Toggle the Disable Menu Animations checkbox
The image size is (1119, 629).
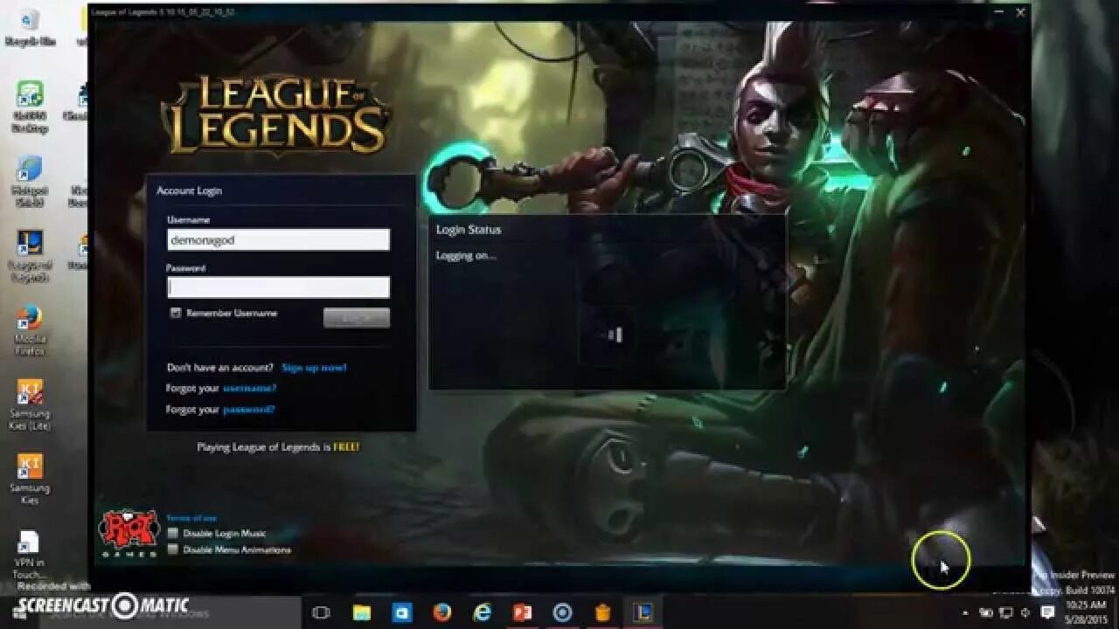click(x=173, y=550)
